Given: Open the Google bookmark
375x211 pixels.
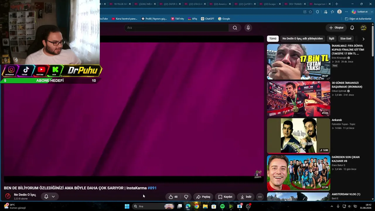Looking at the screenshot, I should click(x=224, y=19).
